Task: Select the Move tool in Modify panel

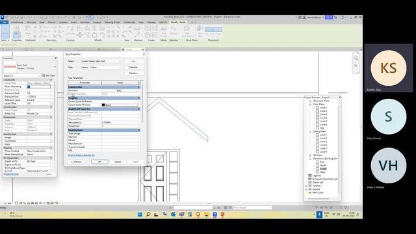Action: point(79,35)
